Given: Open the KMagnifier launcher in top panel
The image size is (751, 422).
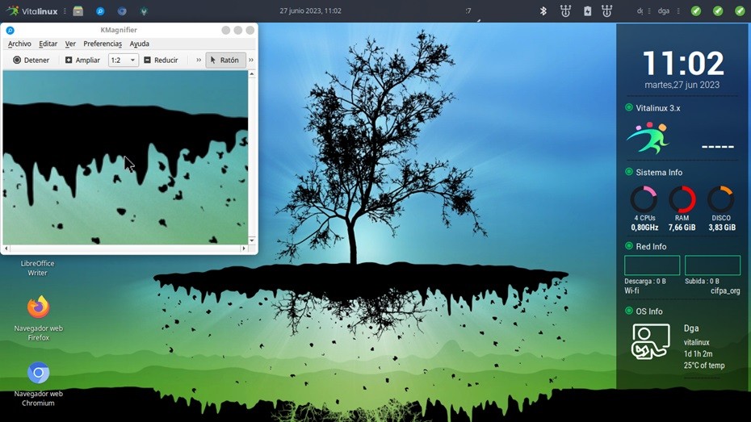Looking at the screenshot, I should (100, 11).
